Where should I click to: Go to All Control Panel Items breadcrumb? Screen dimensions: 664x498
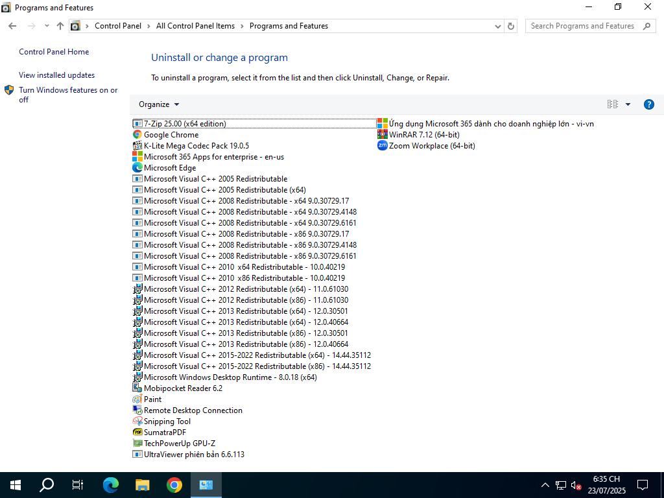coord(195,26)
